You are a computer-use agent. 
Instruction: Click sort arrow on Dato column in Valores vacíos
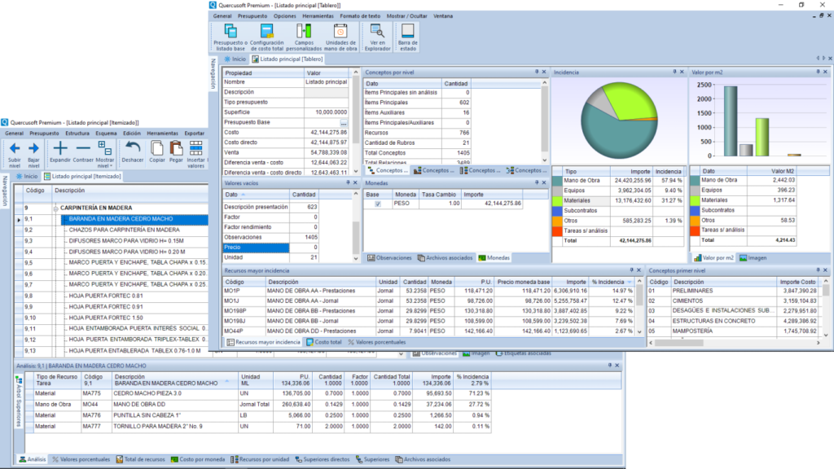click(244, 195)
